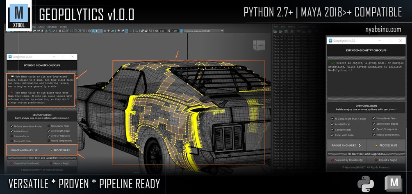
Task: Check Concave faces in left Geopolytics window
Action: click(x=11, y=136)
